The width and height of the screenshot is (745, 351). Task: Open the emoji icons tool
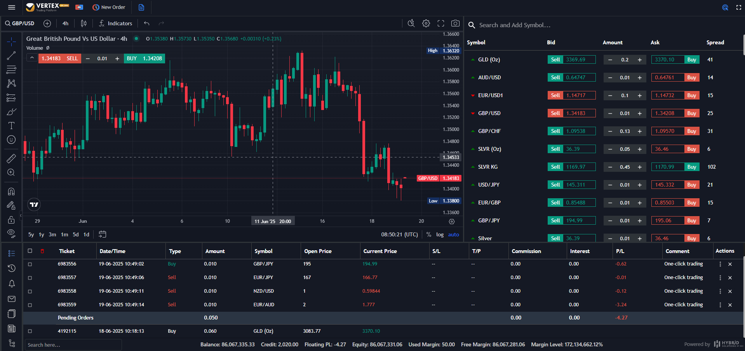[x=11, y=140]
